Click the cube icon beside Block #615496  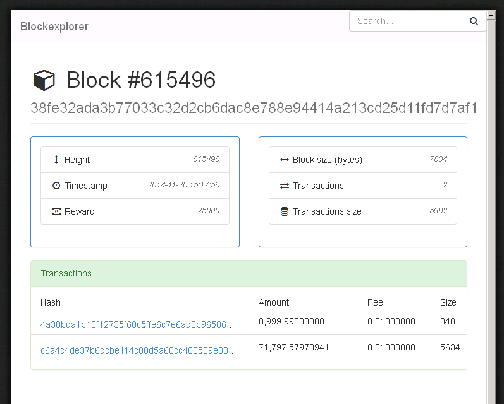[x=44, y=80]
